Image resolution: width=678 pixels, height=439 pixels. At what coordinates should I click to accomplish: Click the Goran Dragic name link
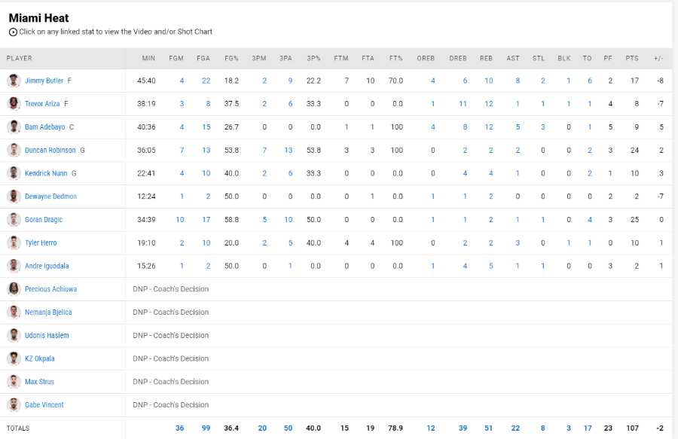click(44, 220)
